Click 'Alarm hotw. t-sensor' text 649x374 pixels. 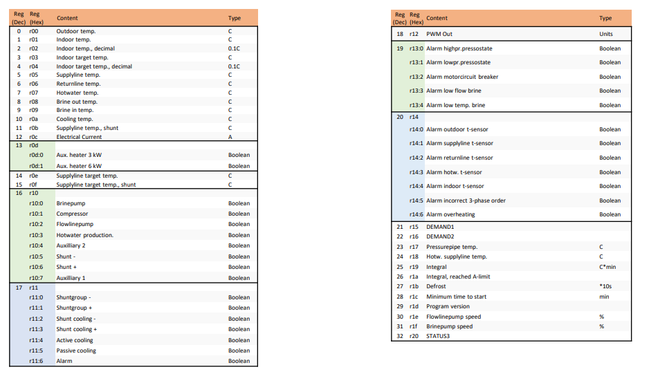[454, 172]
